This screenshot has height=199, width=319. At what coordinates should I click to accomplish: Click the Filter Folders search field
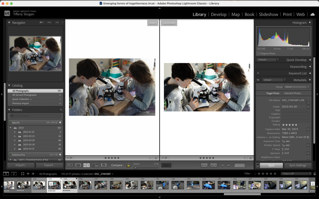click(36, 116)
